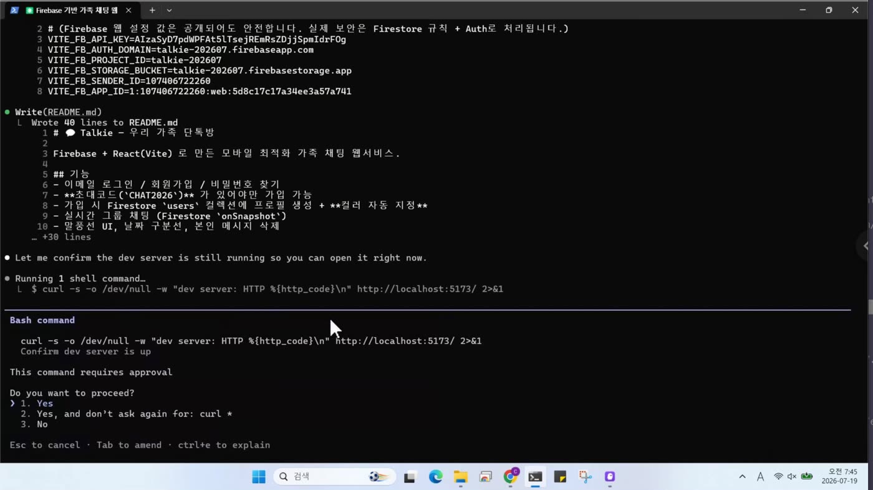Open Chrome from the taskbar
The height and width of the screenshot is (490, 873).
511,477
